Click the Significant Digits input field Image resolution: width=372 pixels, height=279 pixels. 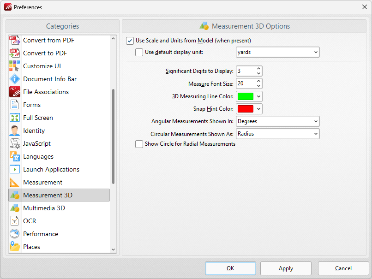246,71
